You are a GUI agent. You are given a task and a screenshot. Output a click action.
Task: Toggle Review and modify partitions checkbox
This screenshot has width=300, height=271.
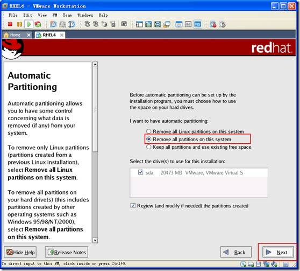(133, 206)
